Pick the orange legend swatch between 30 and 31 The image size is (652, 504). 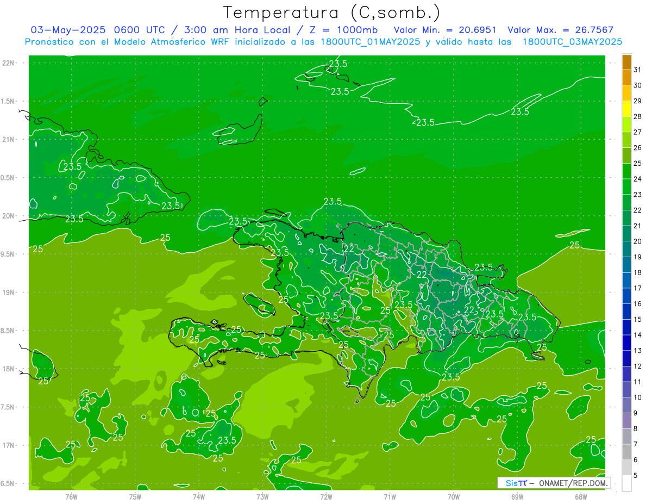tap(626, 78)
